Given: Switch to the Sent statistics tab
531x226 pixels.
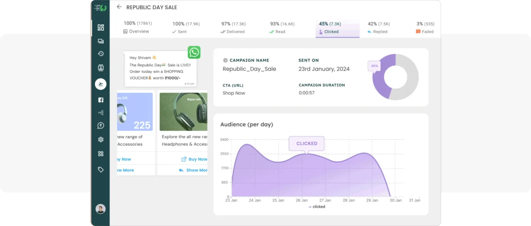Looking at the screenshot, I should pos(179,32).
